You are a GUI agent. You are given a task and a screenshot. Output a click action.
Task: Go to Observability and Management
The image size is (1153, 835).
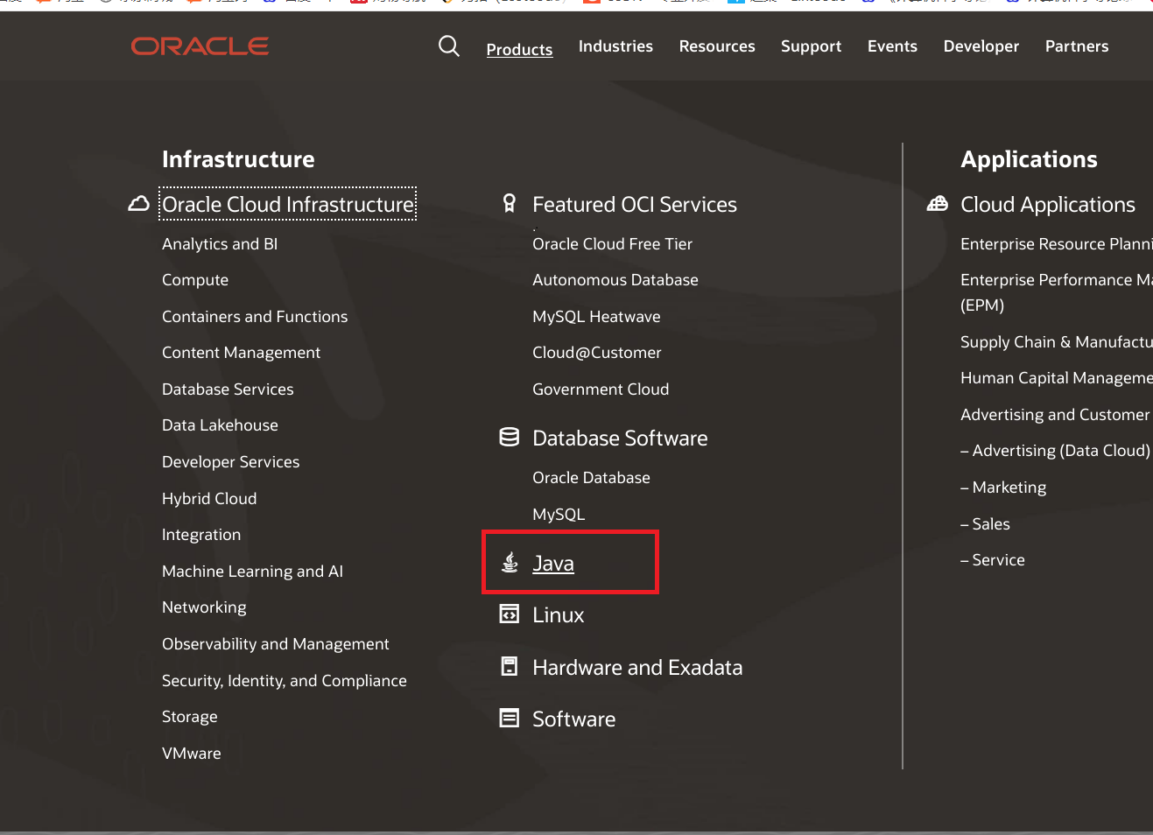pos(276,644)
